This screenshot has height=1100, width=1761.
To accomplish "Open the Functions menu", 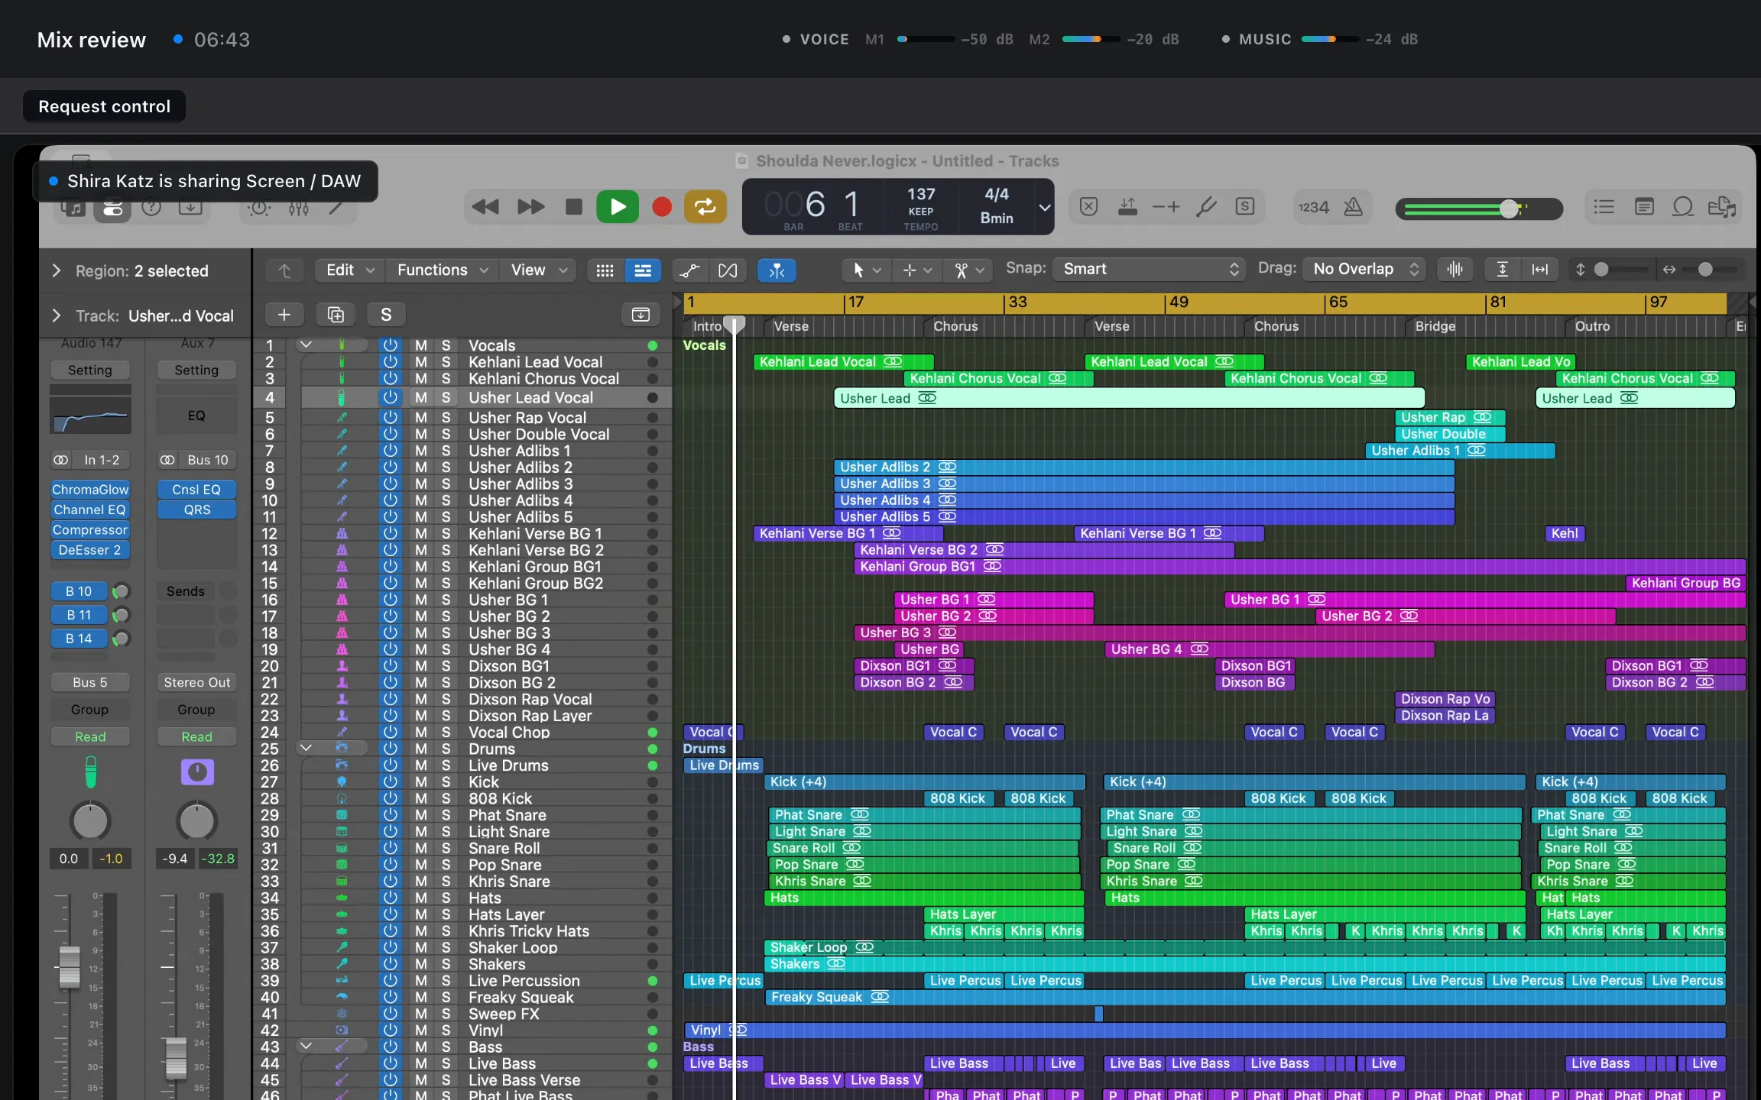I will click(442, 270).
